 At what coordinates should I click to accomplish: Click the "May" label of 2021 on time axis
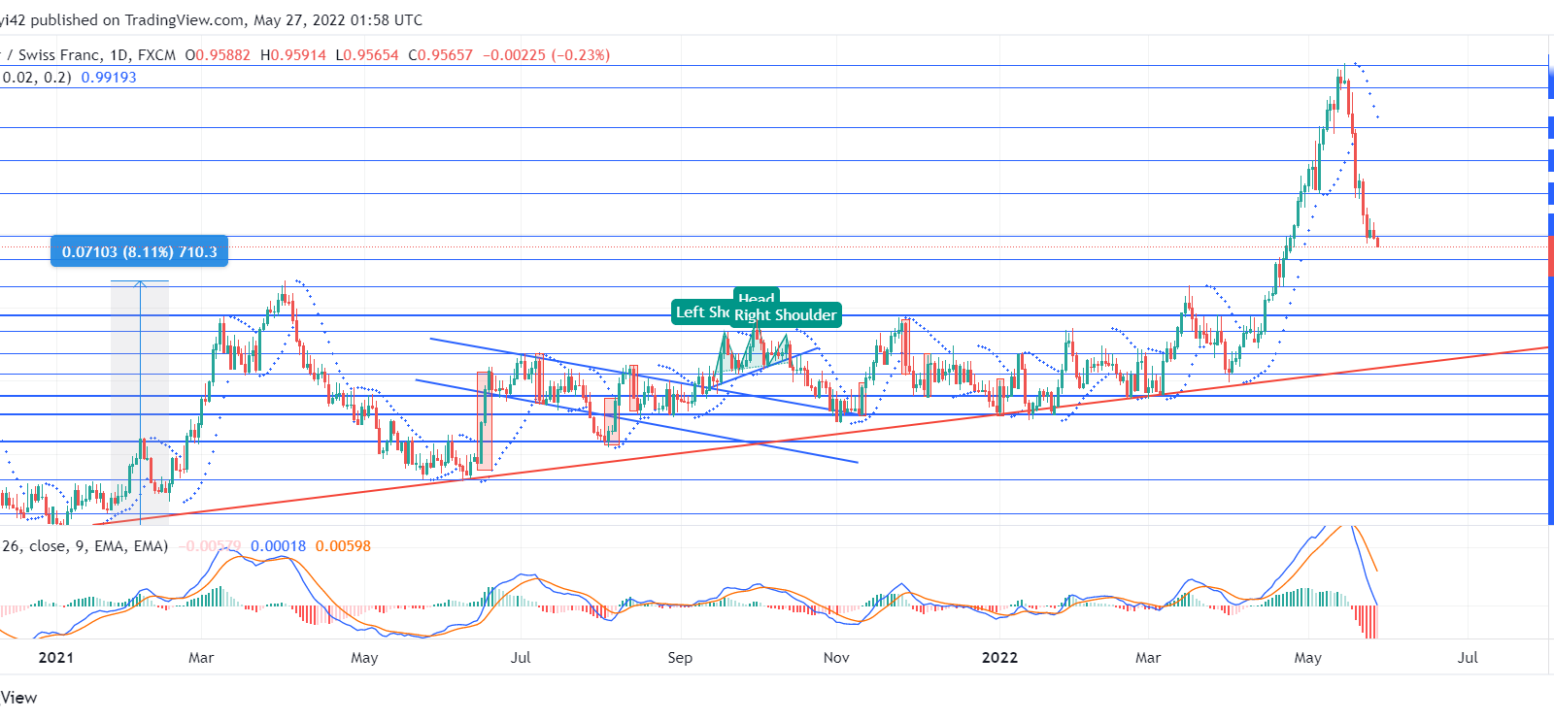coord(364,658)
